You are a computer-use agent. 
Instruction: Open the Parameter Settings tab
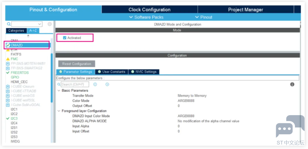point(75,72)
